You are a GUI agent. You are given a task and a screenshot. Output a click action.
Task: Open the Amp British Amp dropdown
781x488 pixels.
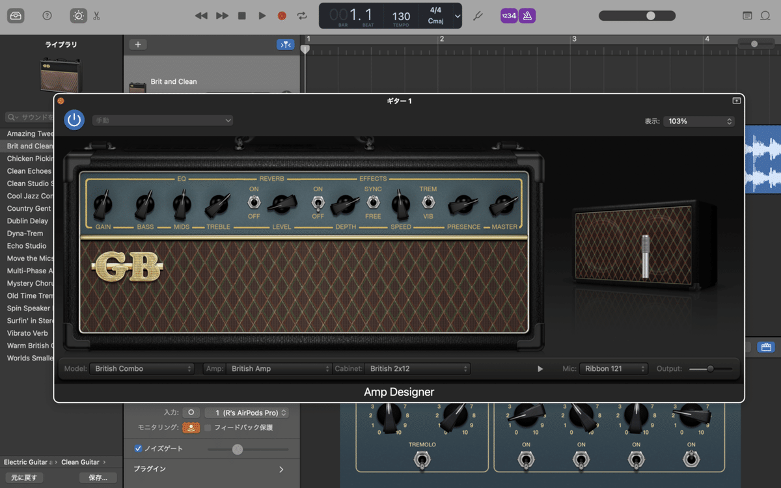(x=279, y=369)
